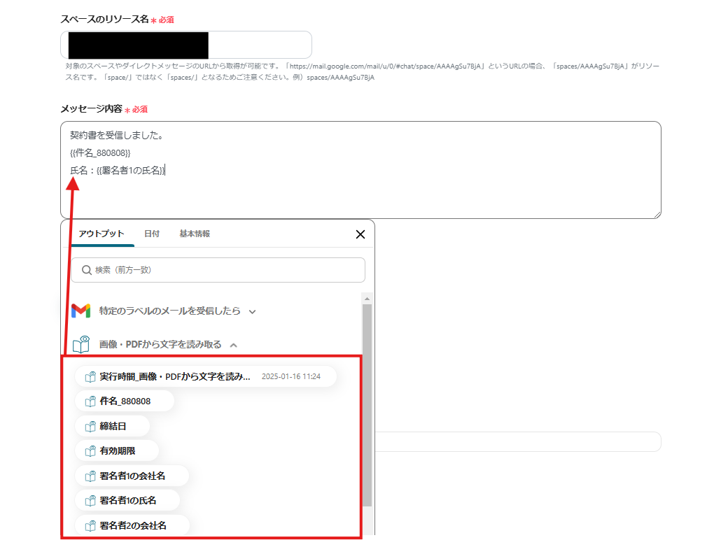Switch to the 日付 tab
This screenshot has width=714, height=540.
(152, 234)
